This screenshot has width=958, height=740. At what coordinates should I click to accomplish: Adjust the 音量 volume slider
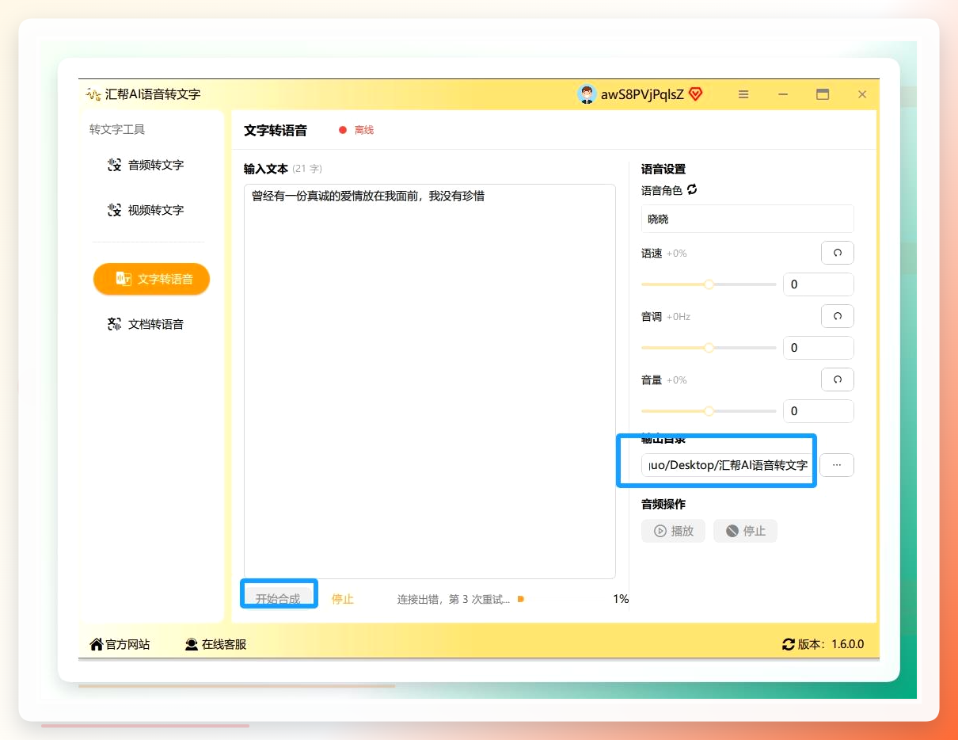coord(709,411)
